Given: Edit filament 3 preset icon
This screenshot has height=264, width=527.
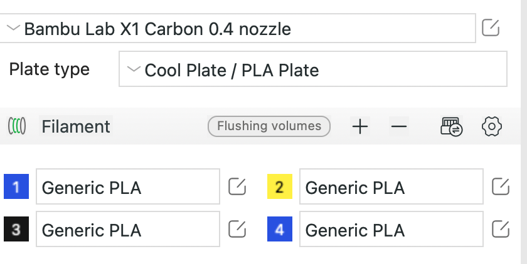Looking at the screenshot, I should pyautogui.click(x=237, y=230).
